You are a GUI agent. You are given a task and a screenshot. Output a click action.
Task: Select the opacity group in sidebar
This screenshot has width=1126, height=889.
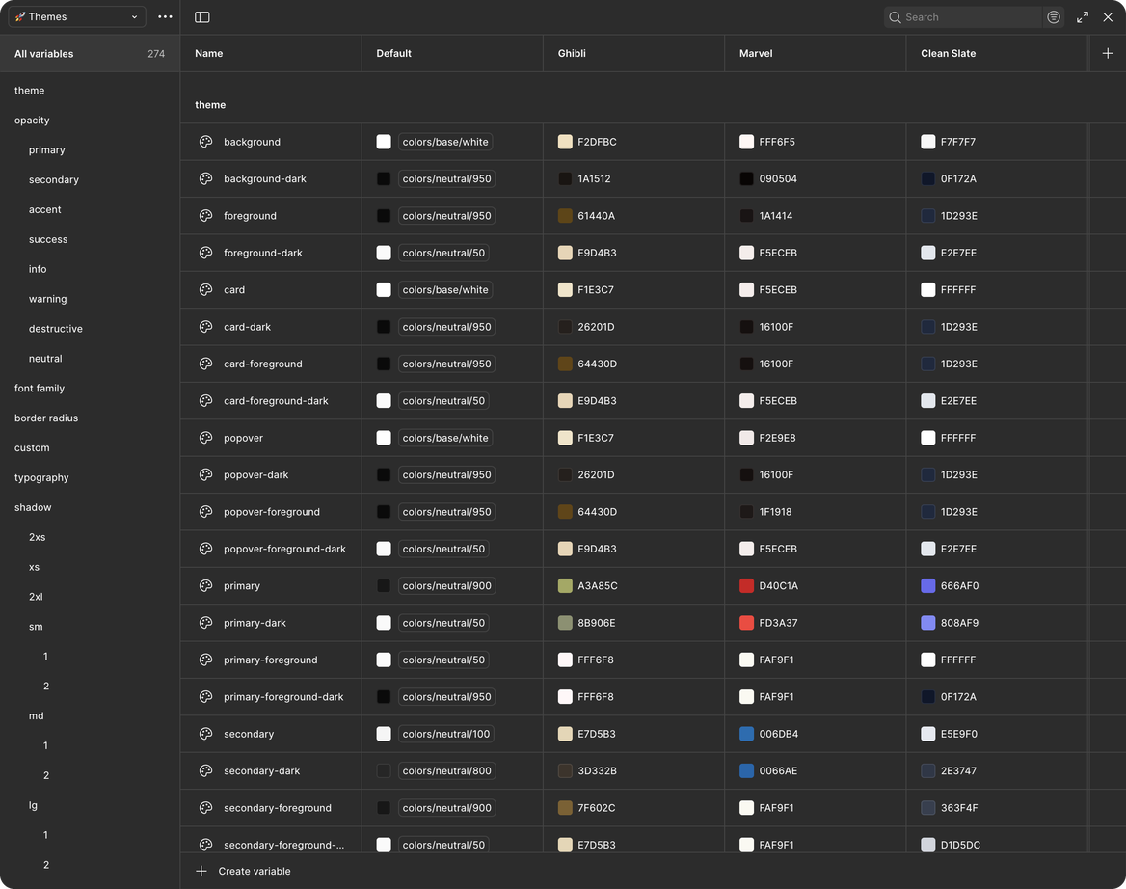(x=32, y=121)
